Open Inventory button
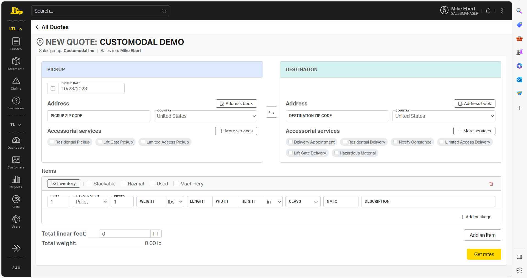This screenshot has height=278, width=527. [64, 184]
